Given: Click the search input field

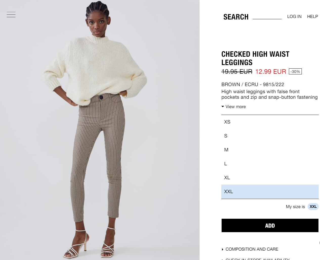Looking at the screenshot, I should [267, 16].
